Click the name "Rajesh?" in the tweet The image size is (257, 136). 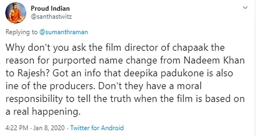[x=32, y=73]
